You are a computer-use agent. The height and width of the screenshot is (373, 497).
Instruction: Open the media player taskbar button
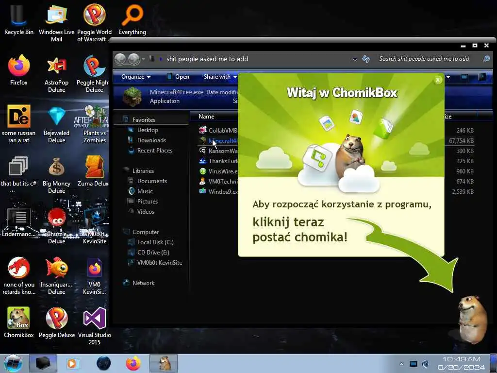(72, 363)
